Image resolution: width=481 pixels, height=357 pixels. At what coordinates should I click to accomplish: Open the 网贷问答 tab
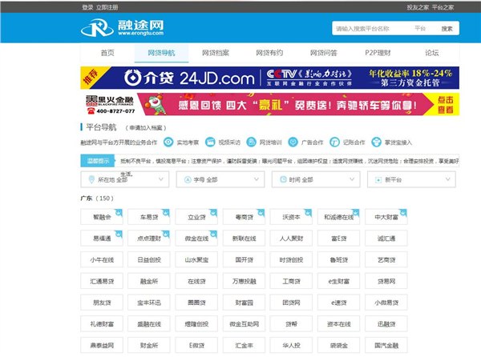click(323, 53)
